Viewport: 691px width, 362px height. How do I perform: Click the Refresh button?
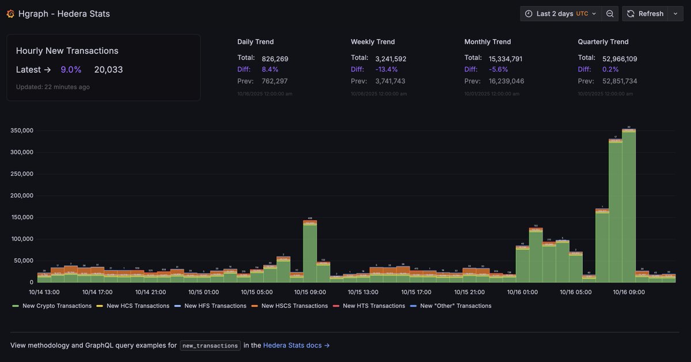click(646, 14)
